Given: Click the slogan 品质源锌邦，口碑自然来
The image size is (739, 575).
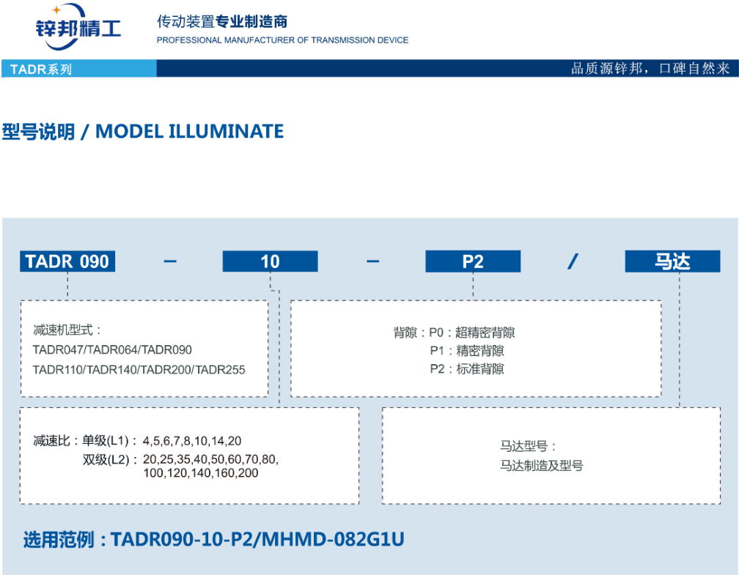Looking at the screenshot, I should coord(650,69).
